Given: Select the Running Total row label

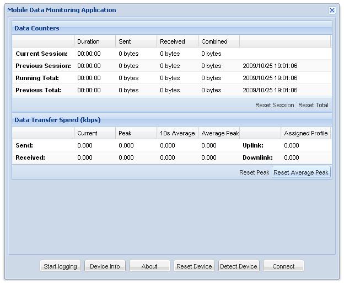Looking at the screenshot, I should click(37, 78).
